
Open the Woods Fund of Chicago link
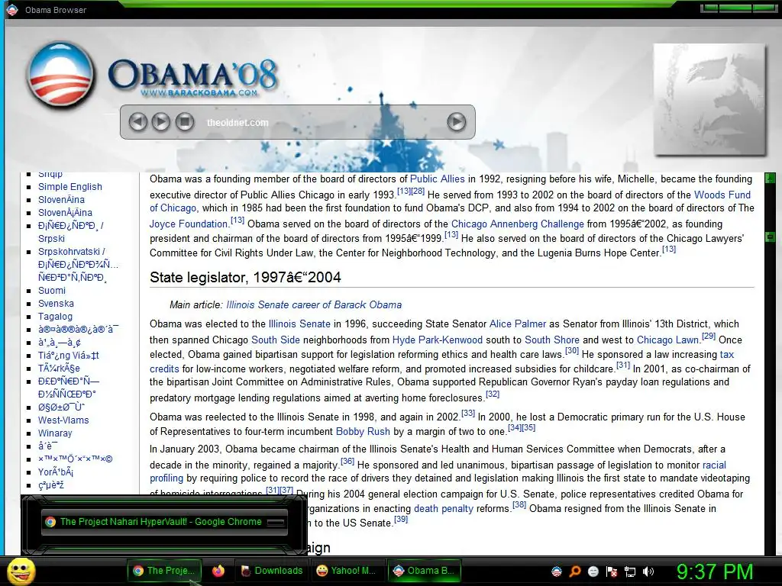tap(722, 195)
